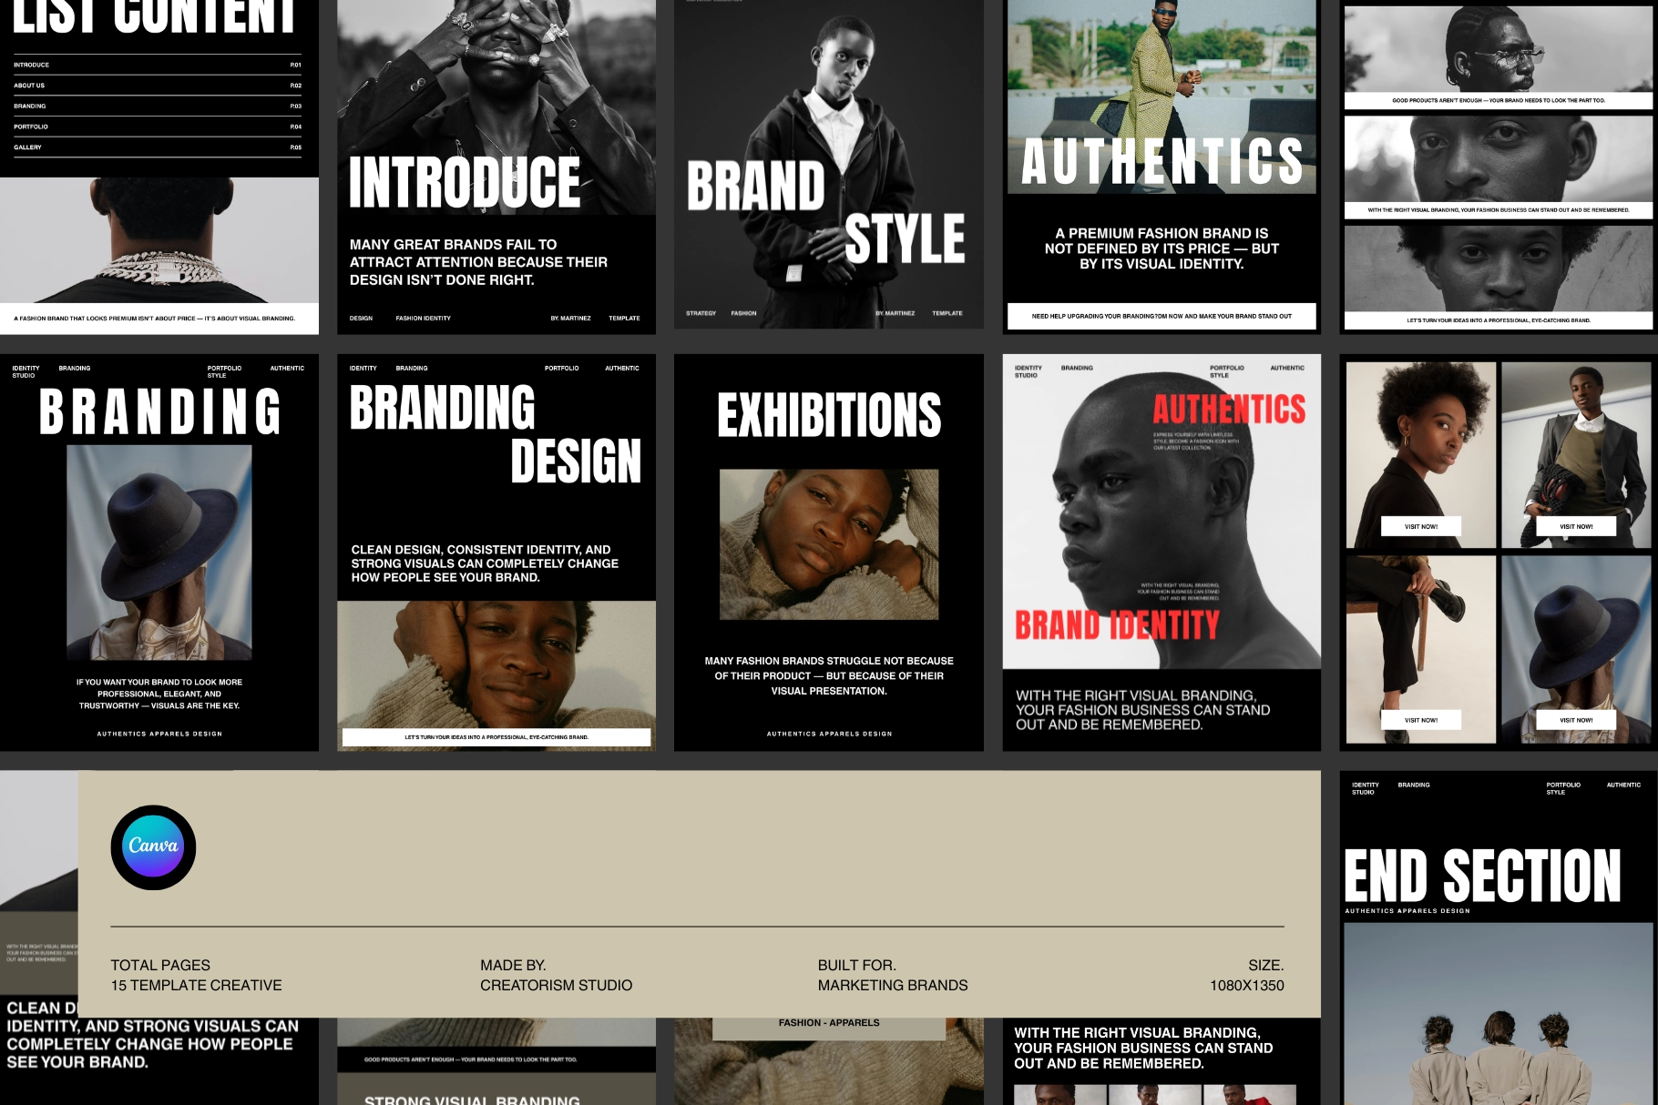The width and height of the screenshot is (1658, 1105).
Task: Click the DM NOW banner on Authentics template
Action: point(1162,316)
